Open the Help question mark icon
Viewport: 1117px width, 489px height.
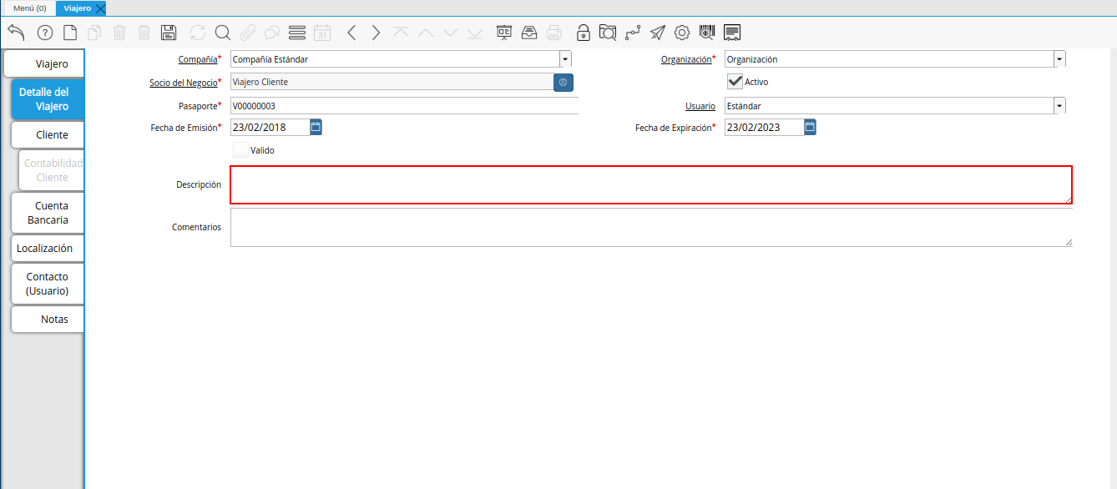coord(45,33)
